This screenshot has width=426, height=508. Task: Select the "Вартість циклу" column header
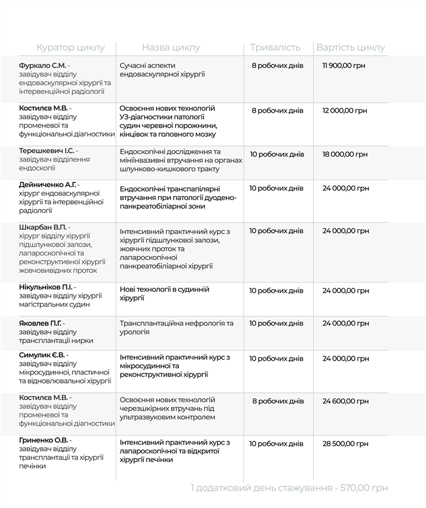click(351, 47)
